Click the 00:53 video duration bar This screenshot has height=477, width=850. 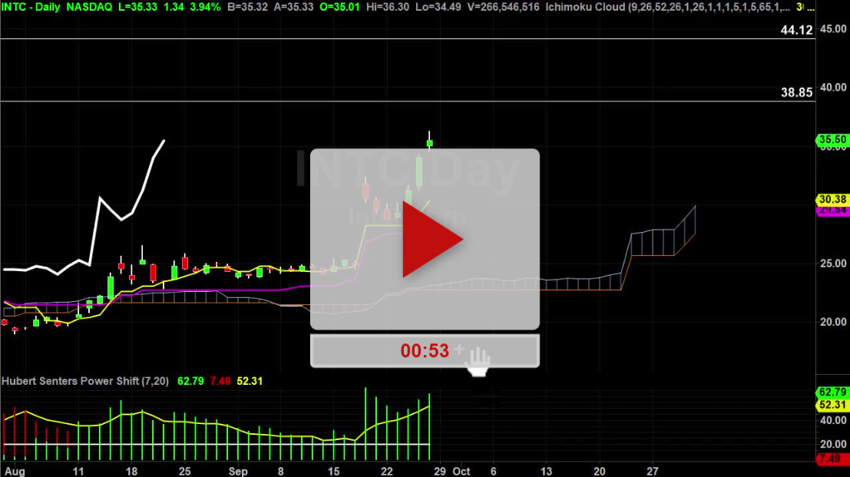[425, 350]
